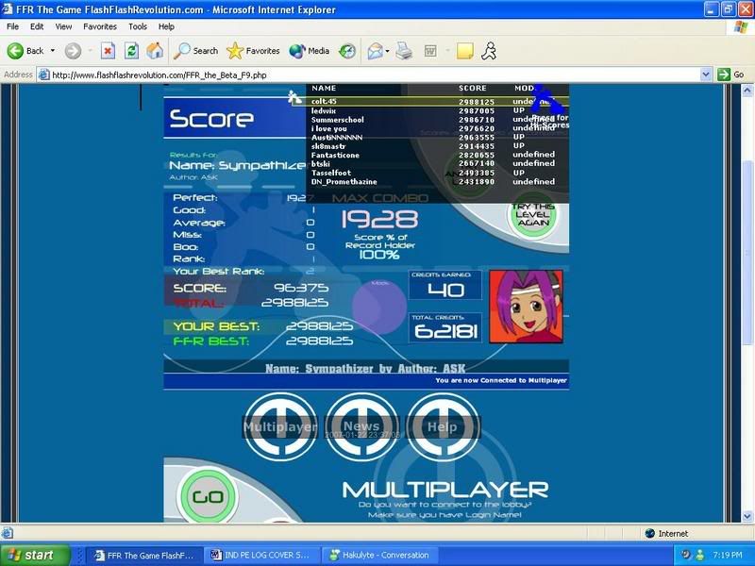Click the SCORE column header
The image size is (755, 566).
point(472,88)
